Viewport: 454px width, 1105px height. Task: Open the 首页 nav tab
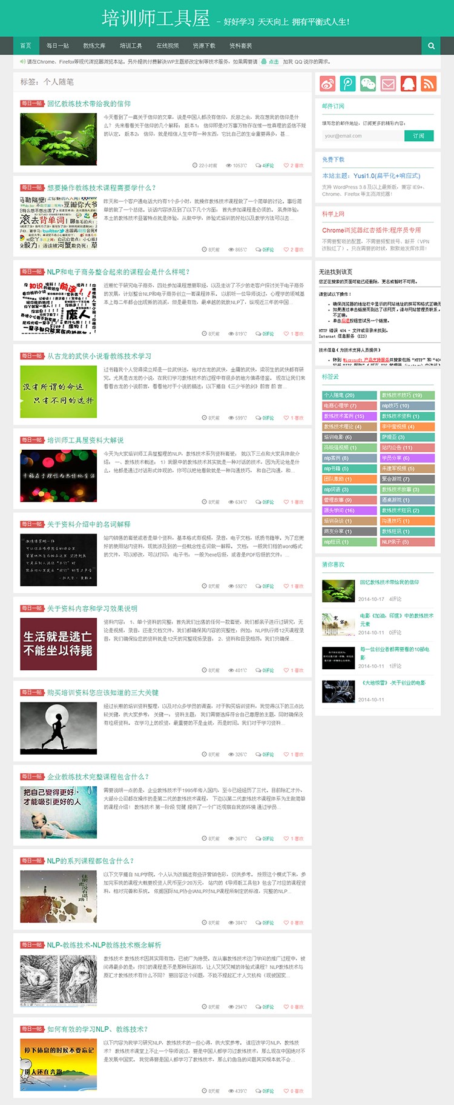click(25, 45)
